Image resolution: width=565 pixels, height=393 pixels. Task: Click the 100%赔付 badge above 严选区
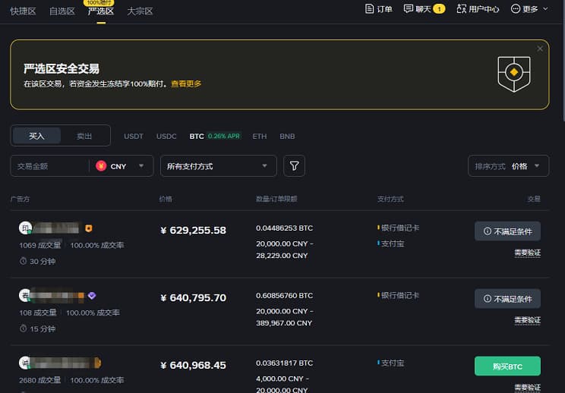point(99,2)
